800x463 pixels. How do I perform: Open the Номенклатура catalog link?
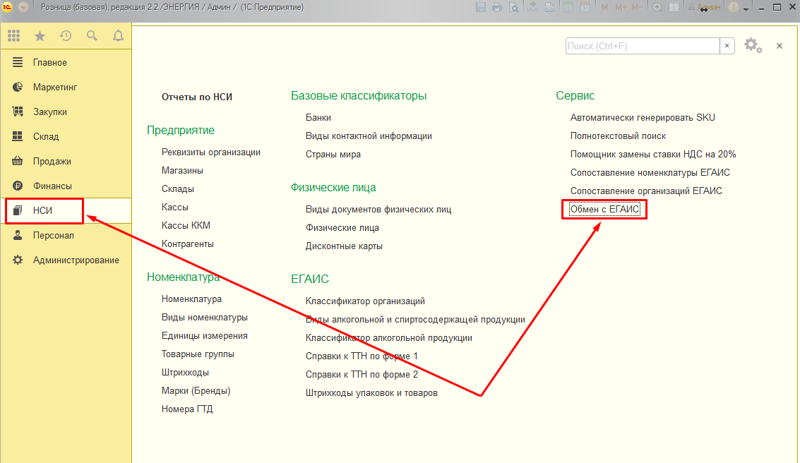click(191, 299)
